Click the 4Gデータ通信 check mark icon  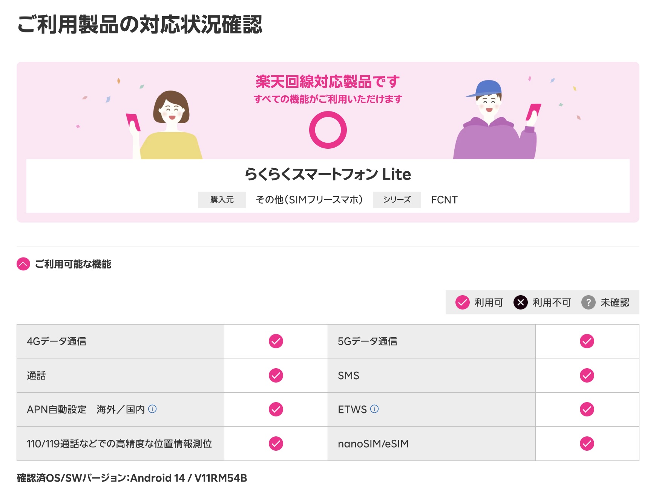point(276,341)
